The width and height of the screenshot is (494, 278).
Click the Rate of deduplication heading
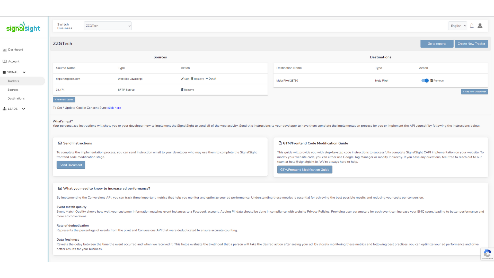click(73, 225)
